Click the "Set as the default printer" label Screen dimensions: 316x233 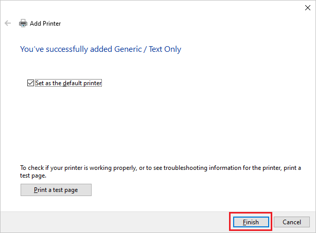click(x=69, y=82)
